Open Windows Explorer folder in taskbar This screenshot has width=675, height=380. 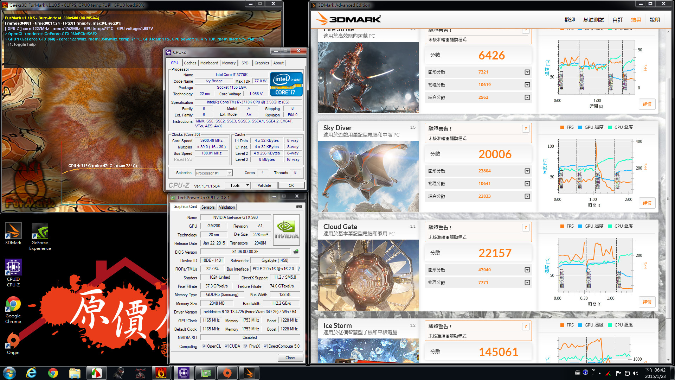click(75, 373)
